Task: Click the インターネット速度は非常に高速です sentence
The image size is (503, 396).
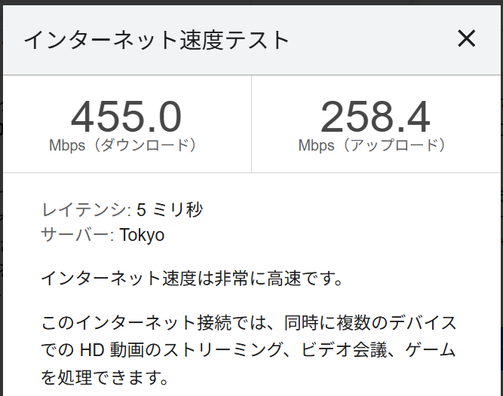Action: tap(192, 279)
